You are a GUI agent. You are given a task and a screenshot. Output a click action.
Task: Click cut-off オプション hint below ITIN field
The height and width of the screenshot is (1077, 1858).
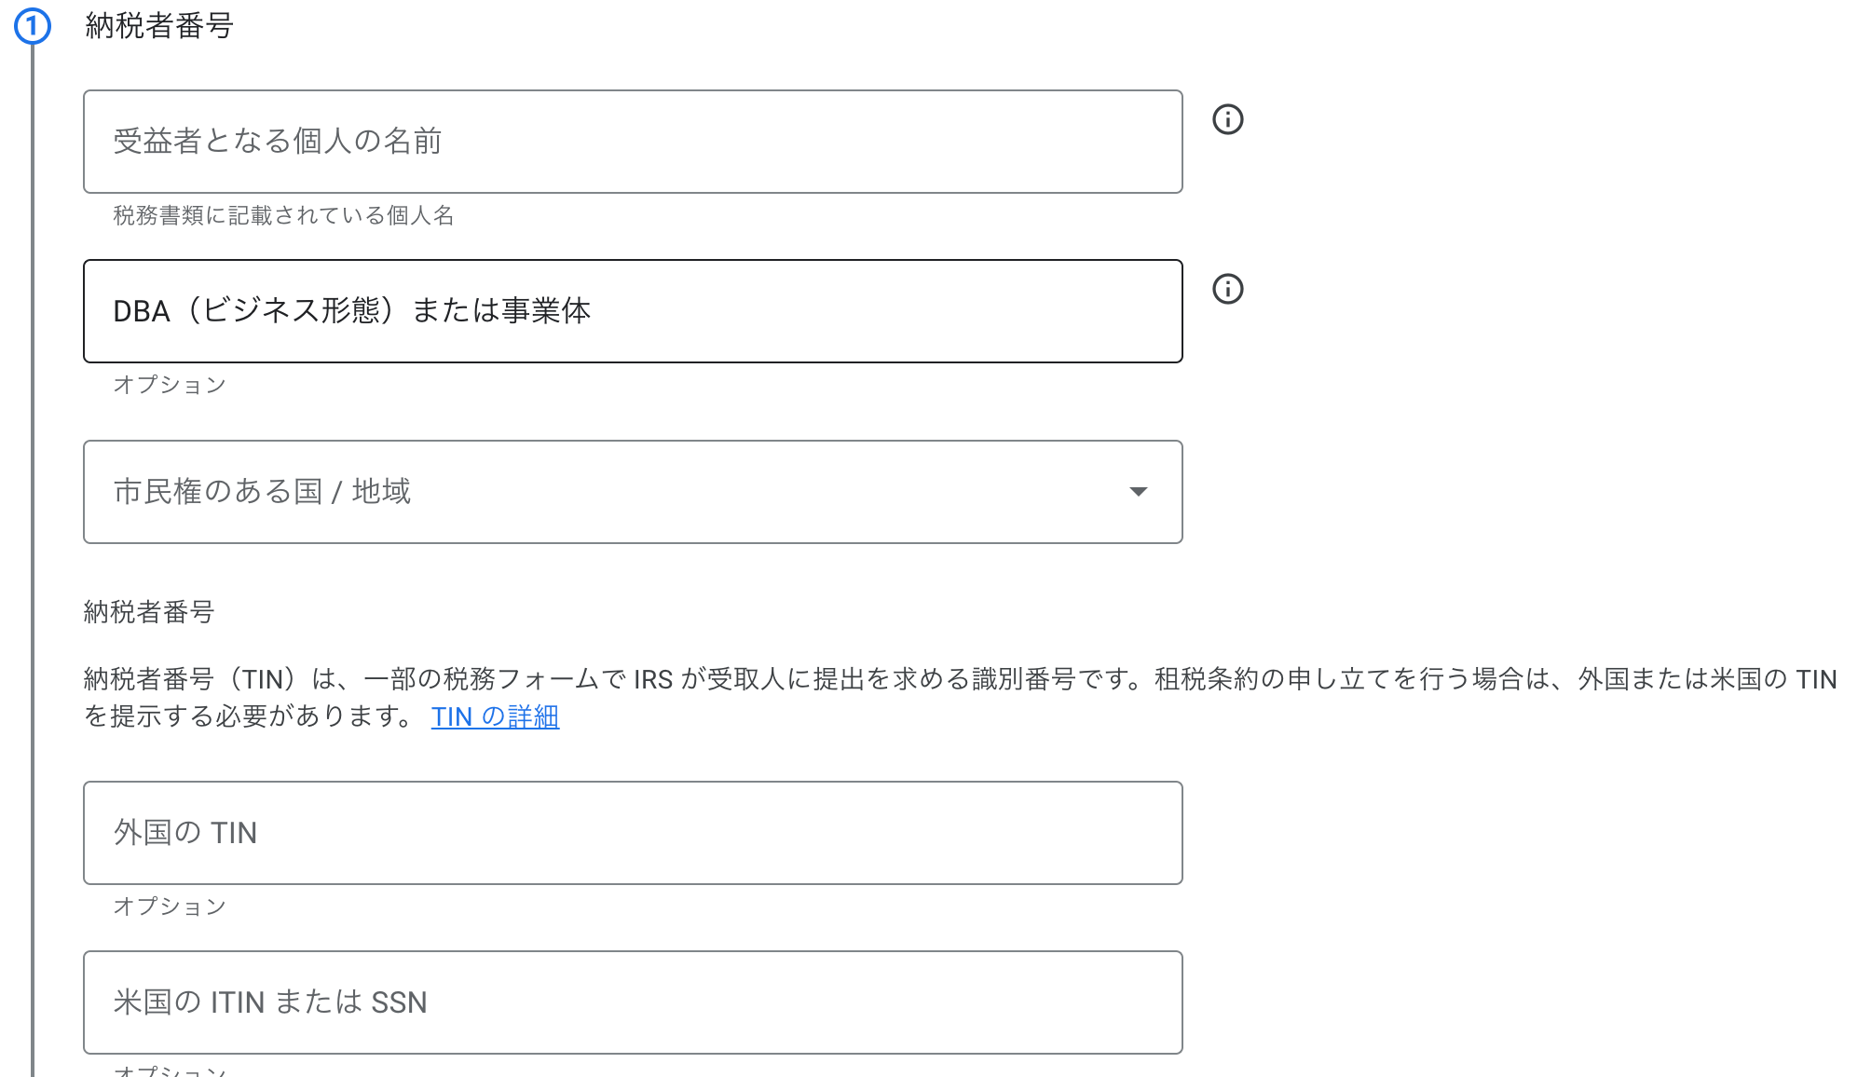click(x=170, y=1070)
